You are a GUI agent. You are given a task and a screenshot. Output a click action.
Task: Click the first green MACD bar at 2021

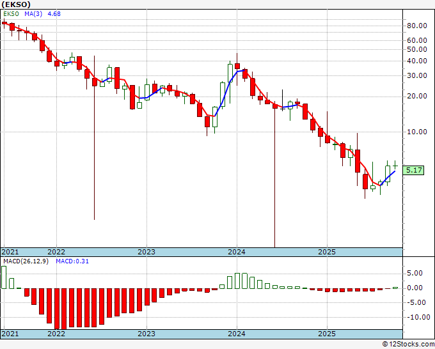point(4,277)
